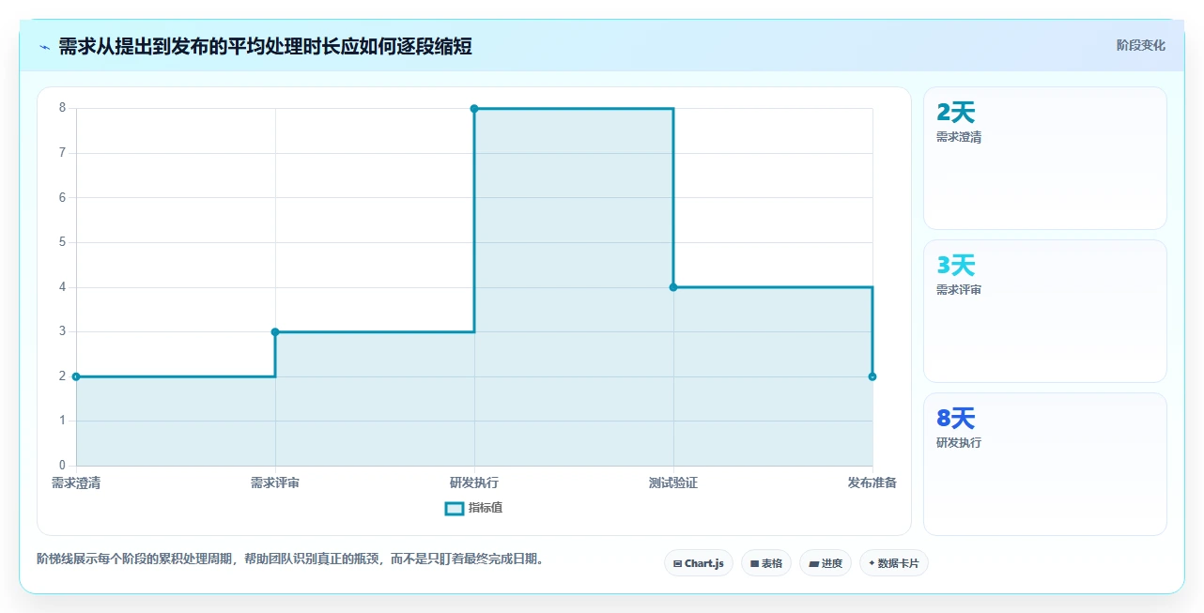The width and height of the screenshot is (1204, 613).
Task: Click the 发布准备 x-axis label
Action: (x=872, y=483)
